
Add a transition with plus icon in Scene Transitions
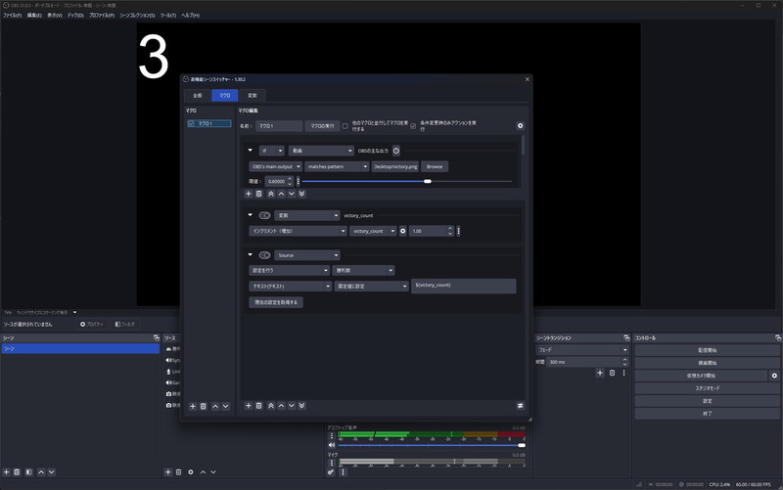click(600, 373)
